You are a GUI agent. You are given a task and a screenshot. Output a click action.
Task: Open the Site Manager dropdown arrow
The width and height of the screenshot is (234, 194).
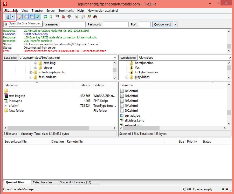click(12, 17)
